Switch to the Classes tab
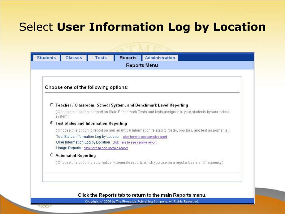Image resolution: width=285 pixels, height=214 pixels. coord(74,58)
